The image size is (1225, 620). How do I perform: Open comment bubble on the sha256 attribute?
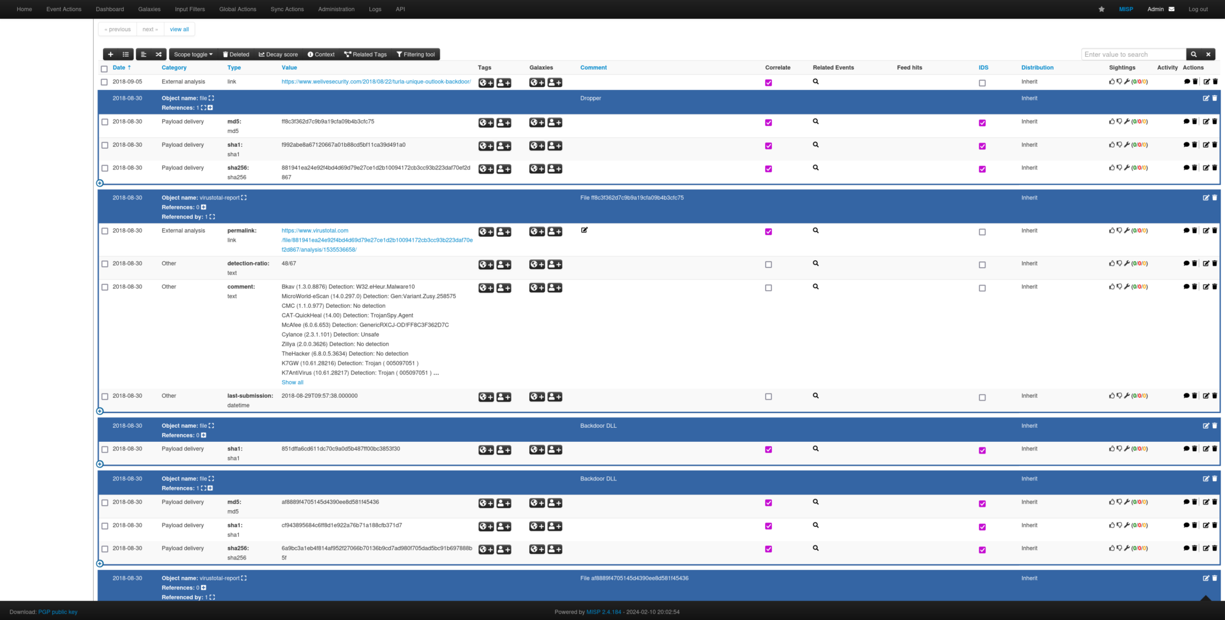pos(1186,168)
